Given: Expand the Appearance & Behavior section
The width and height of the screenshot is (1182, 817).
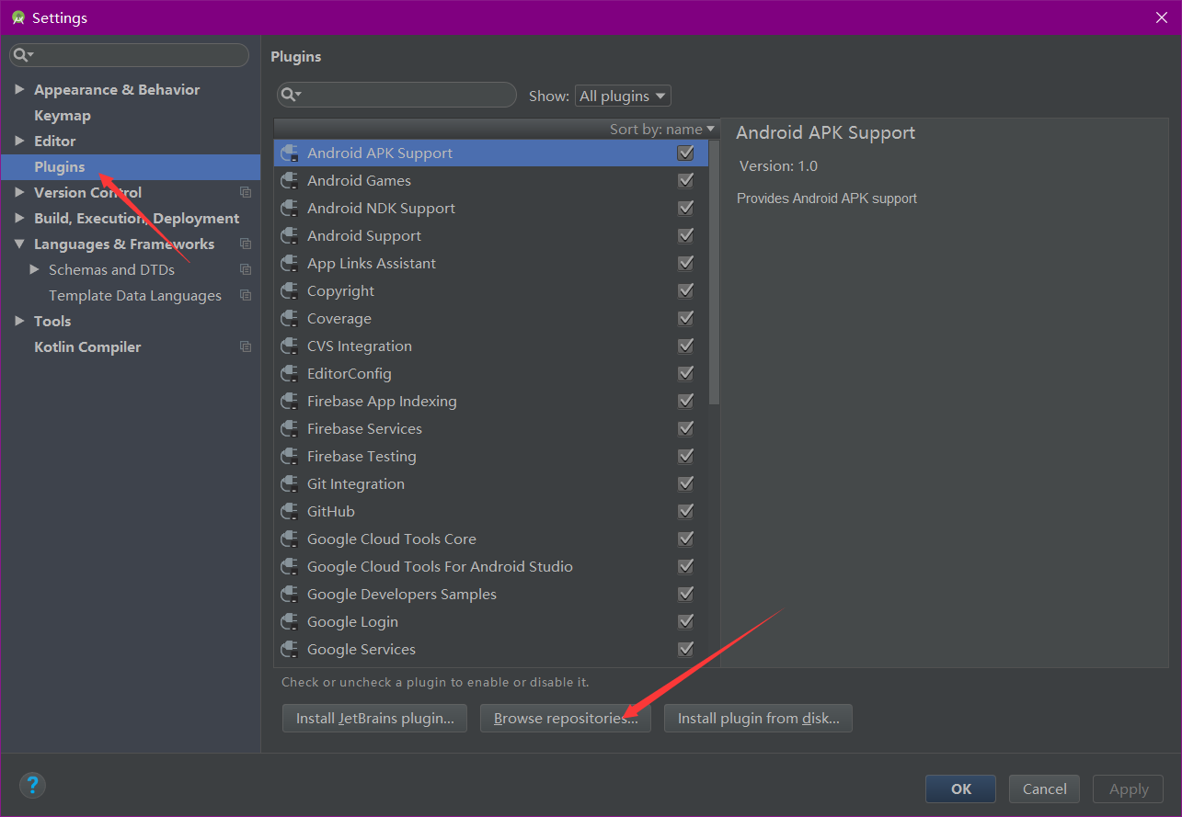Looking at the screenshot, I should coord(19,89).
